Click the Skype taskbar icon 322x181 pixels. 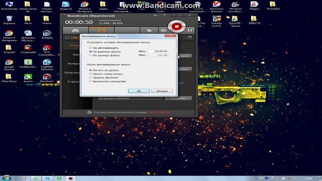pyautogui.click(x=47, y=178)
